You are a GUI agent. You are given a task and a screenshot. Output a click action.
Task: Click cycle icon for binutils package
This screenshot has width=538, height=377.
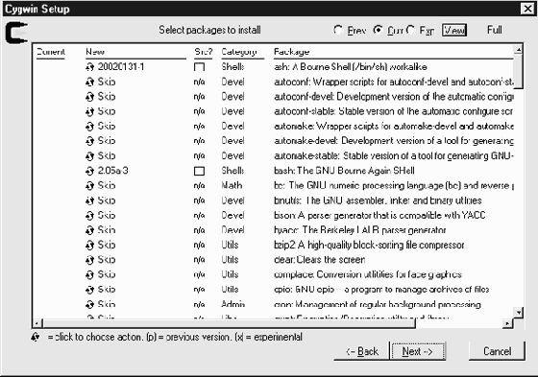pos(89,200)
